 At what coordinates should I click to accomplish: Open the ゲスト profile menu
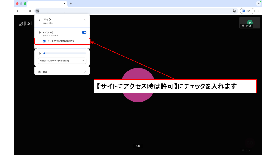(x=247, y=11)
